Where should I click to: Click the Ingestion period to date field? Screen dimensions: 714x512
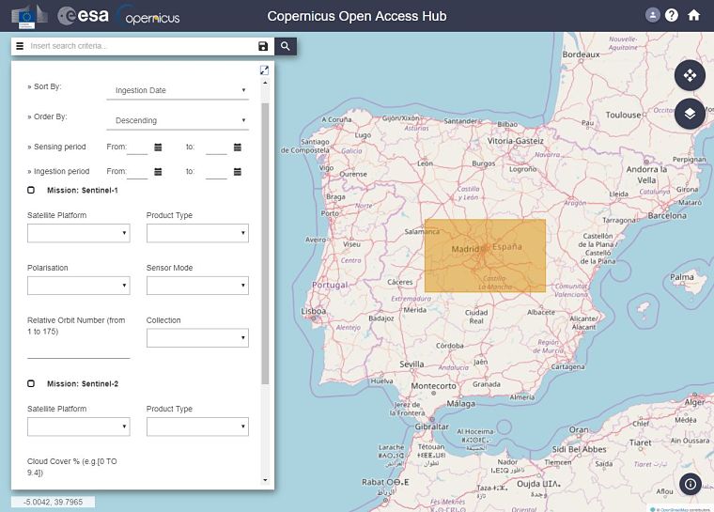pyautogui.click(x=216, y=172)
